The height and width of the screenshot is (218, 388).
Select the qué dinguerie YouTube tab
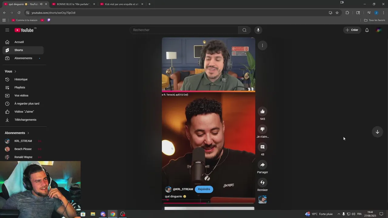25,4
